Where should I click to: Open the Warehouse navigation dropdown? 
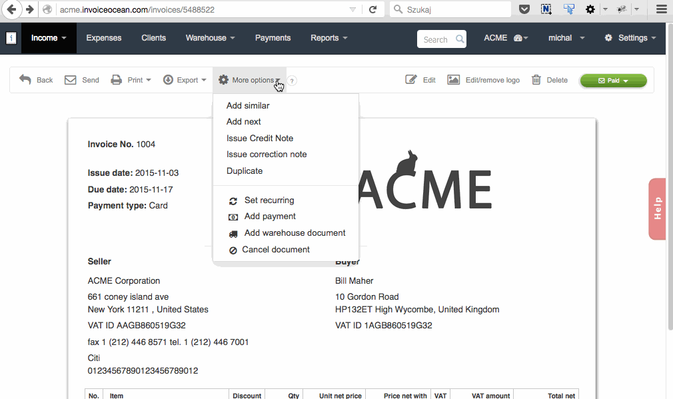coord(210,38)
